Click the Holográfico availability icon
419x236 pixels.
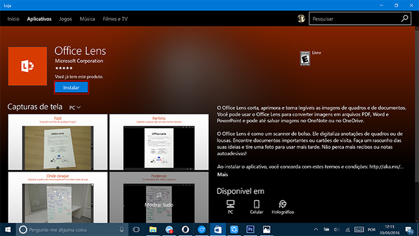point(283,207)
